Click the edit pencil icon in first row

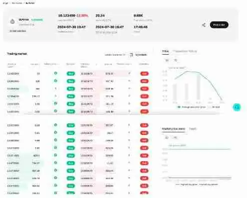coord(129,73)
